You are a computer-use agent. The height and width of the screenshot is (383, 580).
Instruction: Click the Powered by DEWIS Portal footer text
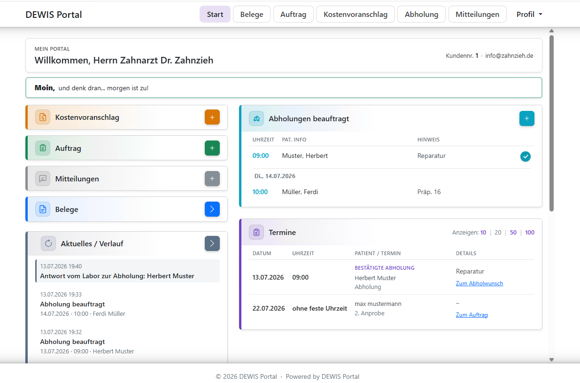323,376
